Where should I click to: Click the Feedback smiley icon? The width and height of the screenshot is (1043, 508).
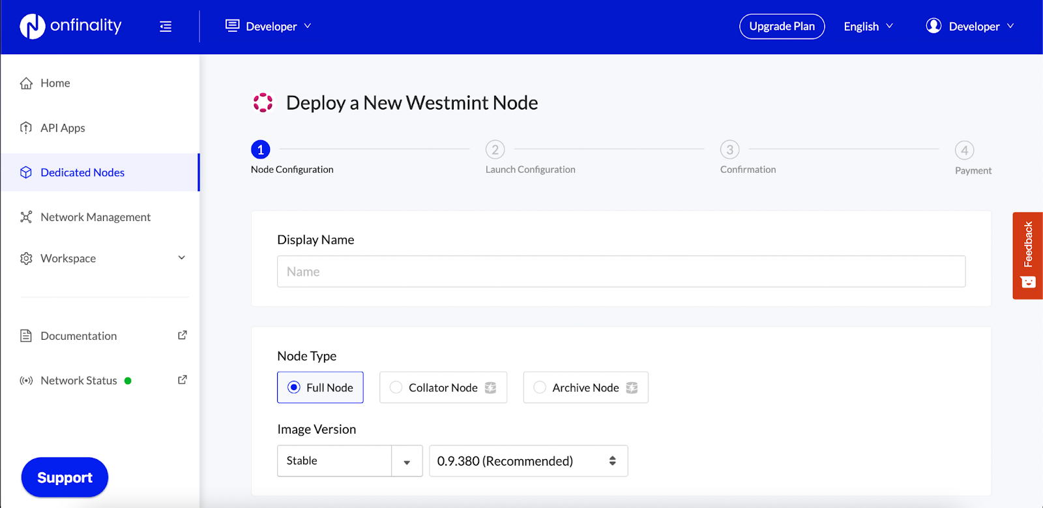pos(1028,282)
